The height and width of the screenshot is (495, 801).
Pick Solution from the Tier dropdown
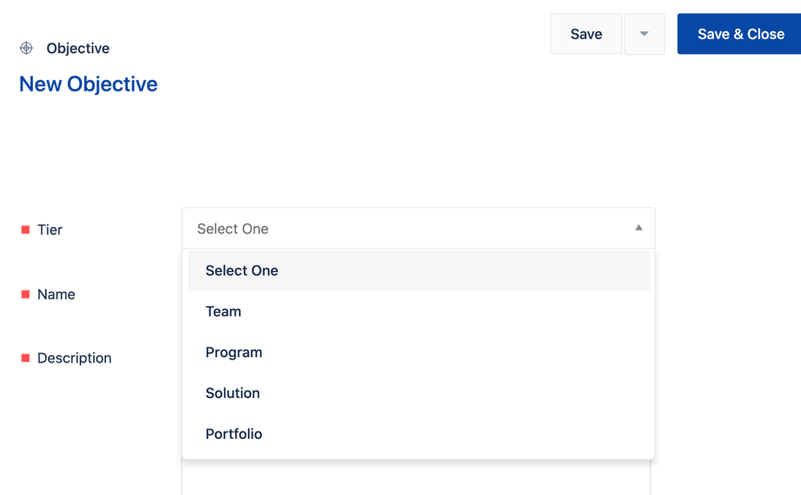(419, 393)
